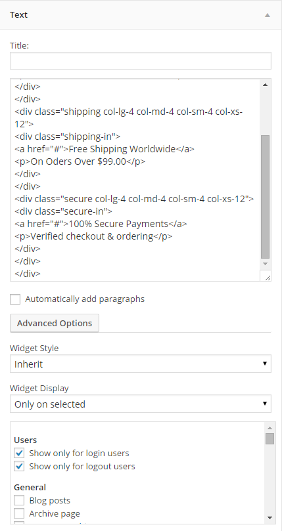Open Advanced Options
This screenshot has height=531, width=282.
tap(55, 323)
